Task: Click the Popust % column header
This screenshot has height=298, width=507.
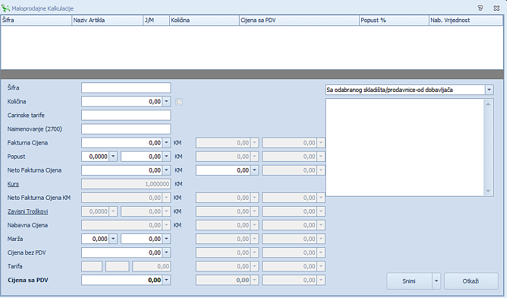Action: coord(394,20)
